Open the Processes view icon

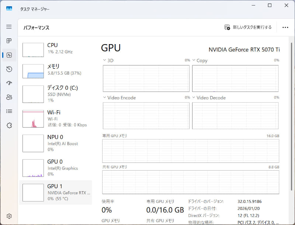[9, 41]
